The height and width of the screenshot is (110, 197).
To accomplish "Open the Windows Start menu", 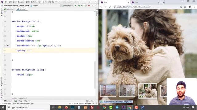I will click(3, 107).
